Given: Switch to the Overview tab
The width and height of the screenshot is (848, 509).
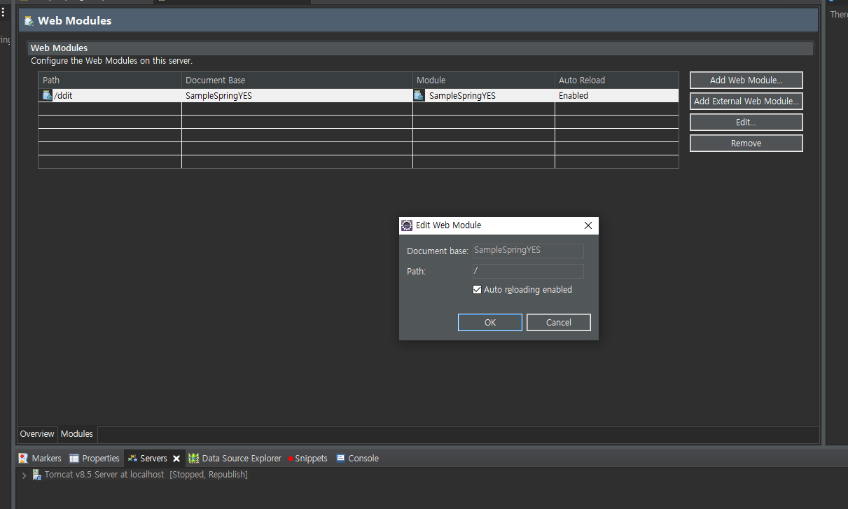Looking at the screenshot, I should click(x=37, y=434).
